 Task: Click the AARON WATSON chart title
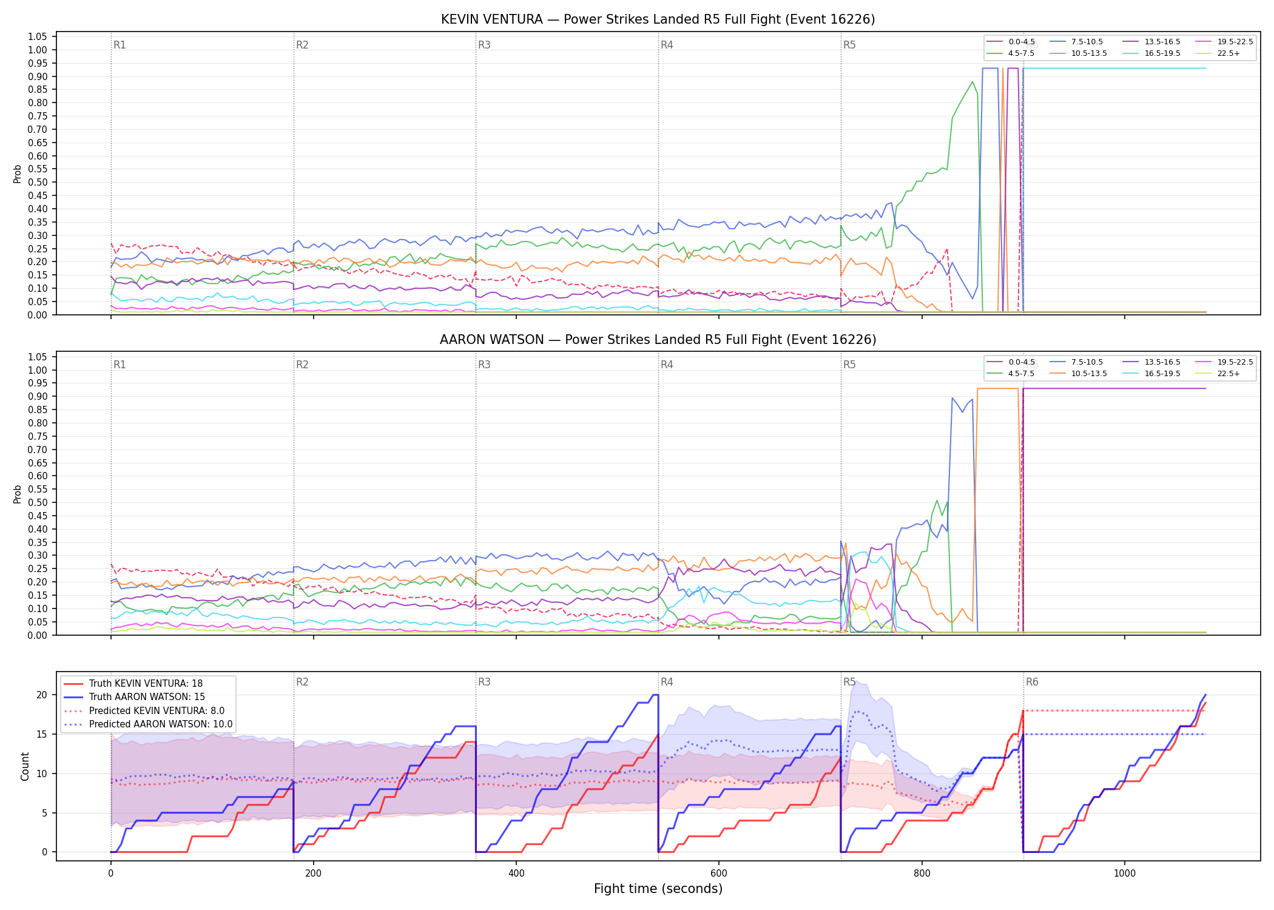point(658,340)
